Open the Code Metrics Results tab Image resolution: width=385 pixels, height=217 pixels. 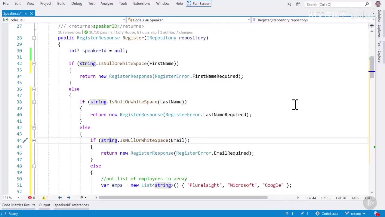point(18,205)
